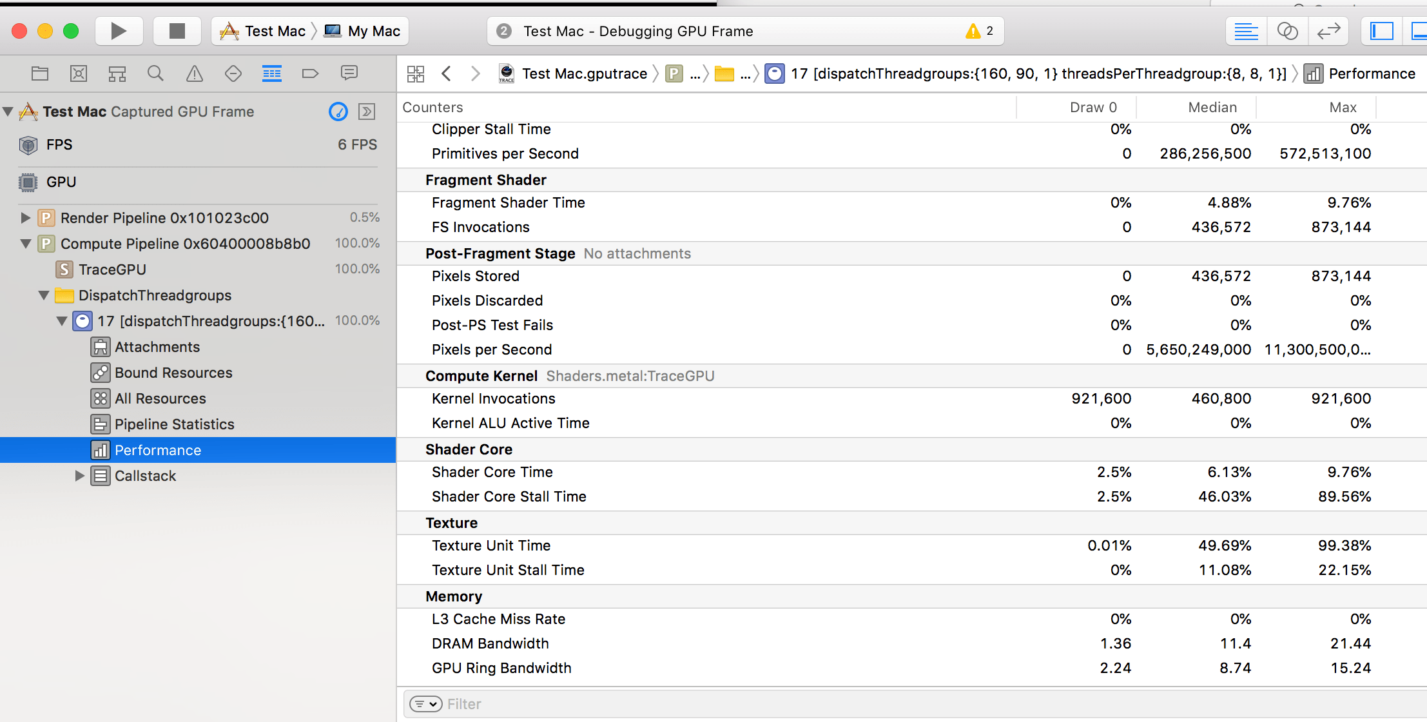Expand Render Pipeline 0x101023c00
This screenshot has height=722, width=1427.
pyautogui.click(x=26, y=218)
